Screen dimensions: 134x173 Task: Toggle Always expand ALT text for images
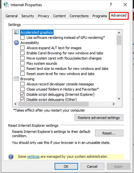(x=22, y=48)
